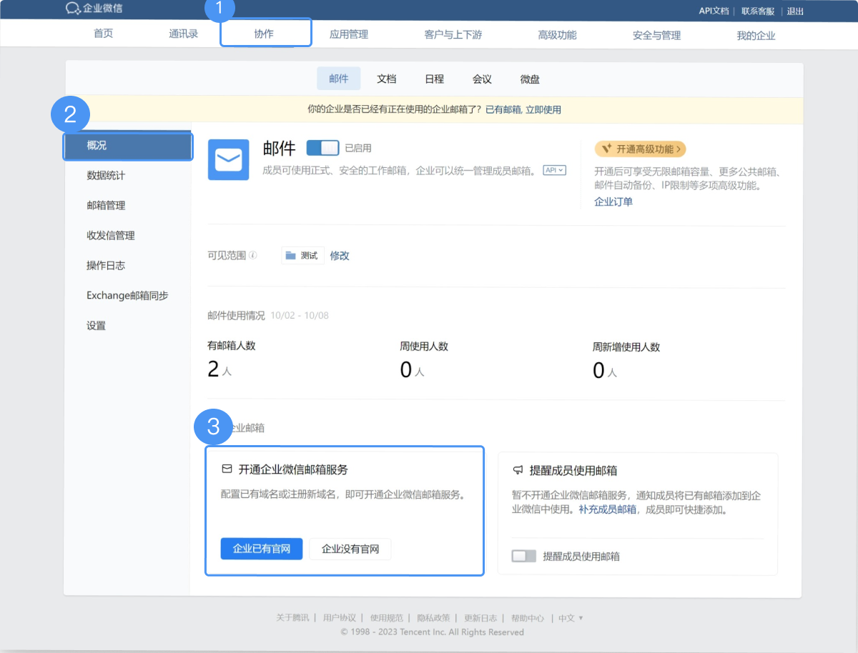858x653 pixels.
Task: Go to 首页 in top navigation
Action: 103,34
